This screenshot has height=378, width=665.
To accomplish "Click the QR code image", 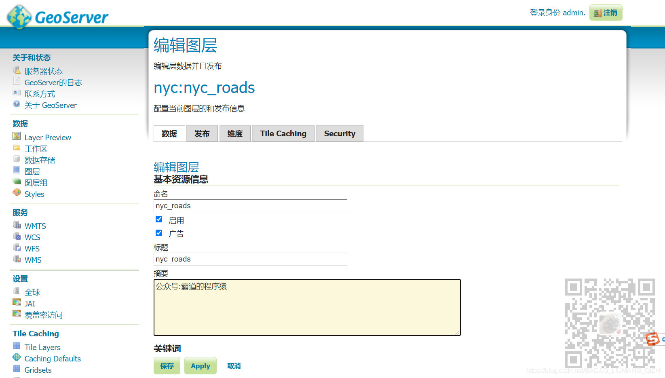I will pyautogui.click(x=610, y=323).
